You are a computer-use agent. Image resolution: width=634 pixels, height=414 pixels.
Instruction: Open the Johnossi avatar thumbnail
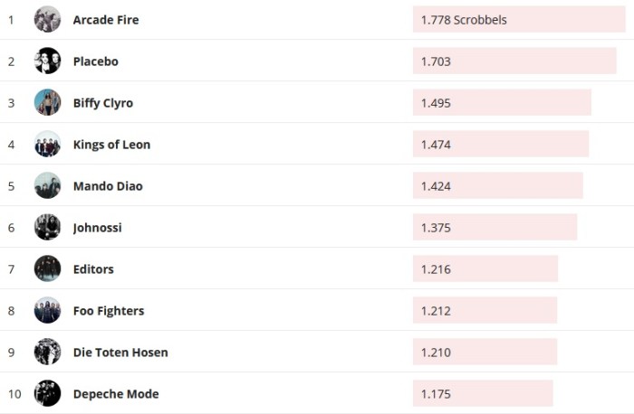pos(47,227)
